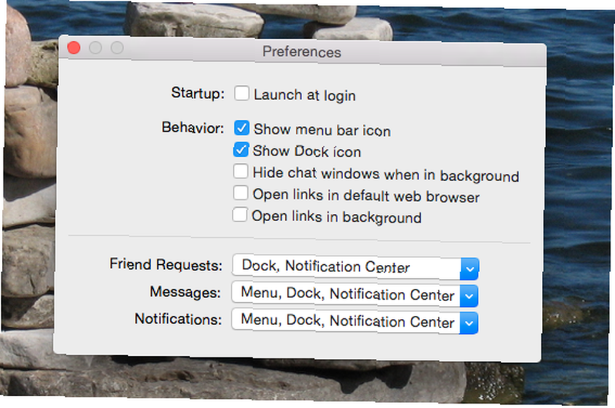Viewport: 615px width, 408px height.
Task: Open the Messages alert dropdown
Action: pyautogui.click(x=355, y=295)
